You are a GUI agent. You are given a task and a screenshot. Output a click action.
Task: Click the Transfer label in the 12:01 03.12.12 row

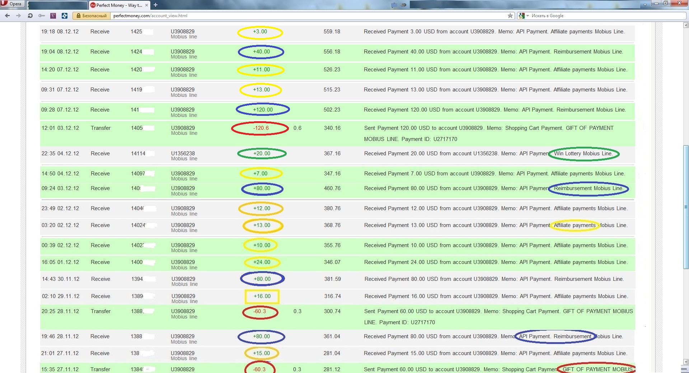tap(100, 128)
